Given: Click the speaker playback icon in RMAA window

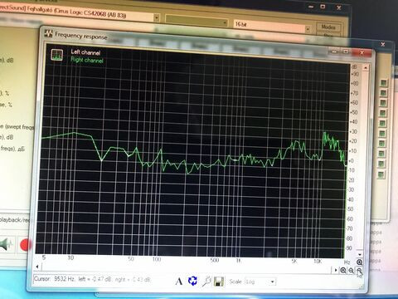Looking at the screenshot, I should [6, 244].
